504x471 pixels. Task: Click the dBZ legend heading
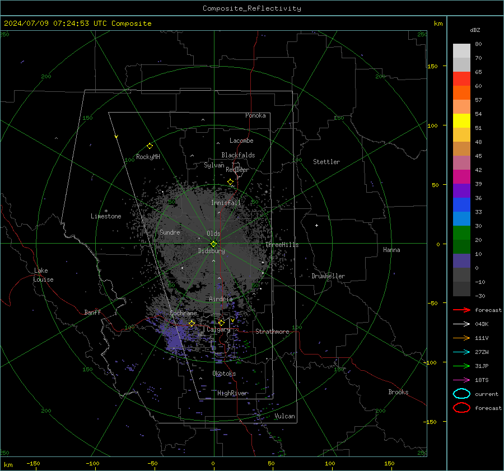[475, 30]
